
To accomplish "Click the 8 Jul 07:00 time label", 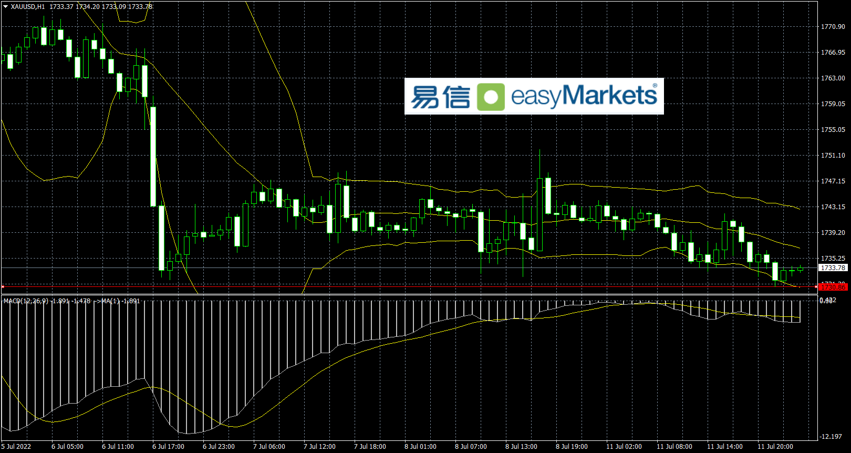I will [471, 447].
